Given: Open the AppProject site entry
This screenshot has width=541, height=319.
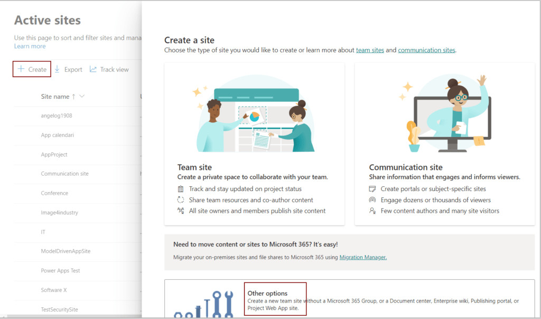Looking at the screenshot, I should pos(54,154).
